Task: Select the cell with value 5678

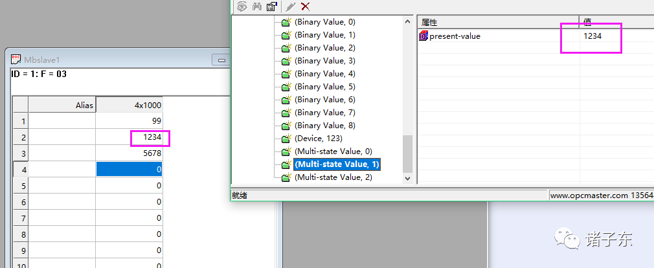Action: pos(130,153)
